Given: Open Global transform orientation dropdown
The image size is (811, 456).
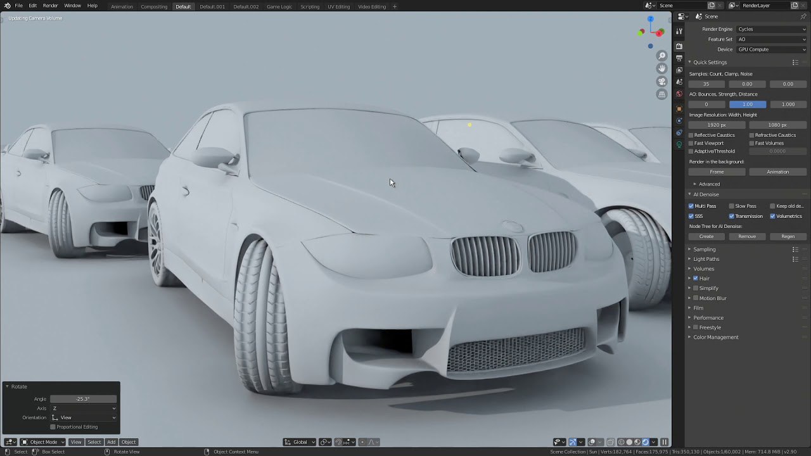Looking at the screenshot, I should click(300, 442).
